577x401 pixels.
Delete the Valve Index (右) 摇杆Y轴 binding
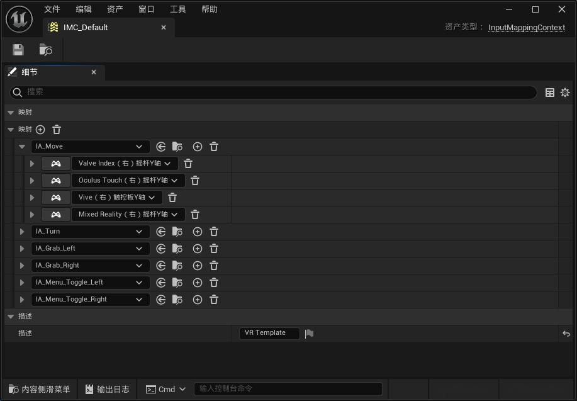(x=188, y=163)
